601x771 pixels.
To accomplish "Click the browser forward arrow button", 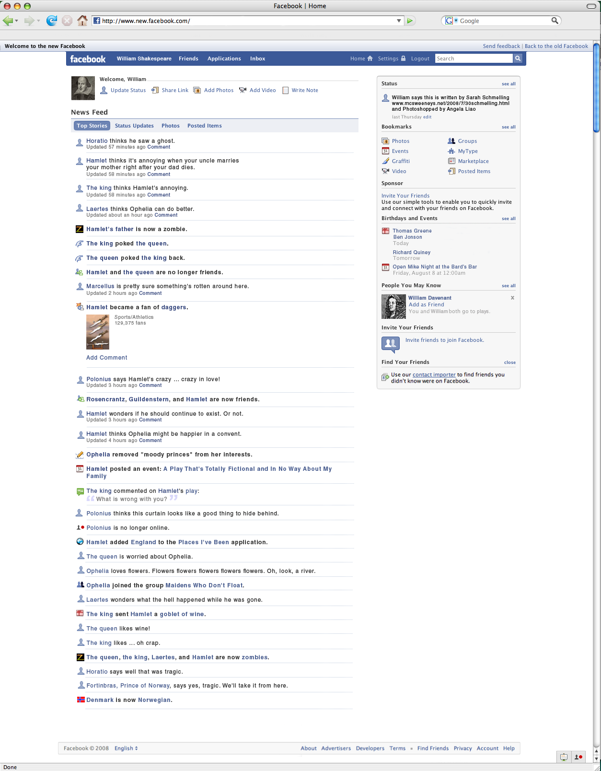I will (29, 21).
